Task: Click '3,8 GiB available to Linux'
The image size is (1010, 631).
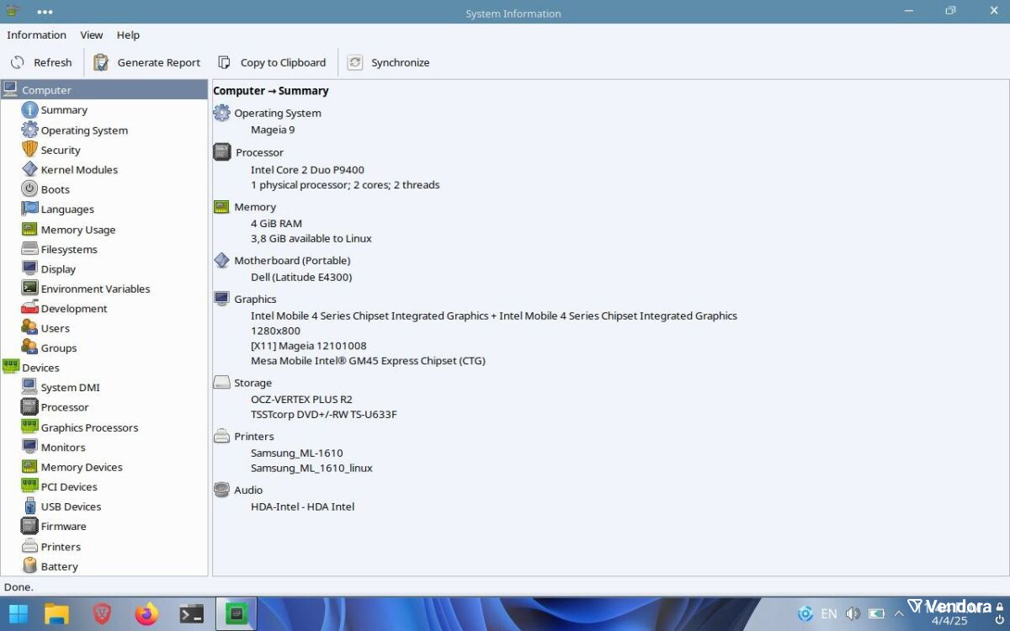Action: pyautogui.click(x=311, y=239)
